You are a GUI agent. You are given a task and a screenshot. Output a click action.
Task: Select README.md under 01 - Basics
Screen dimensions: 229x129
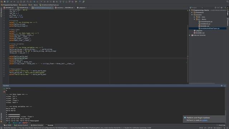(x=204, y=26)
